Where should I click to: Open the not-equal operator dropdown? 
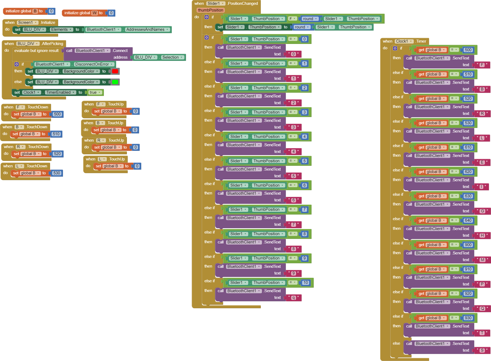(x=292, y=18)
